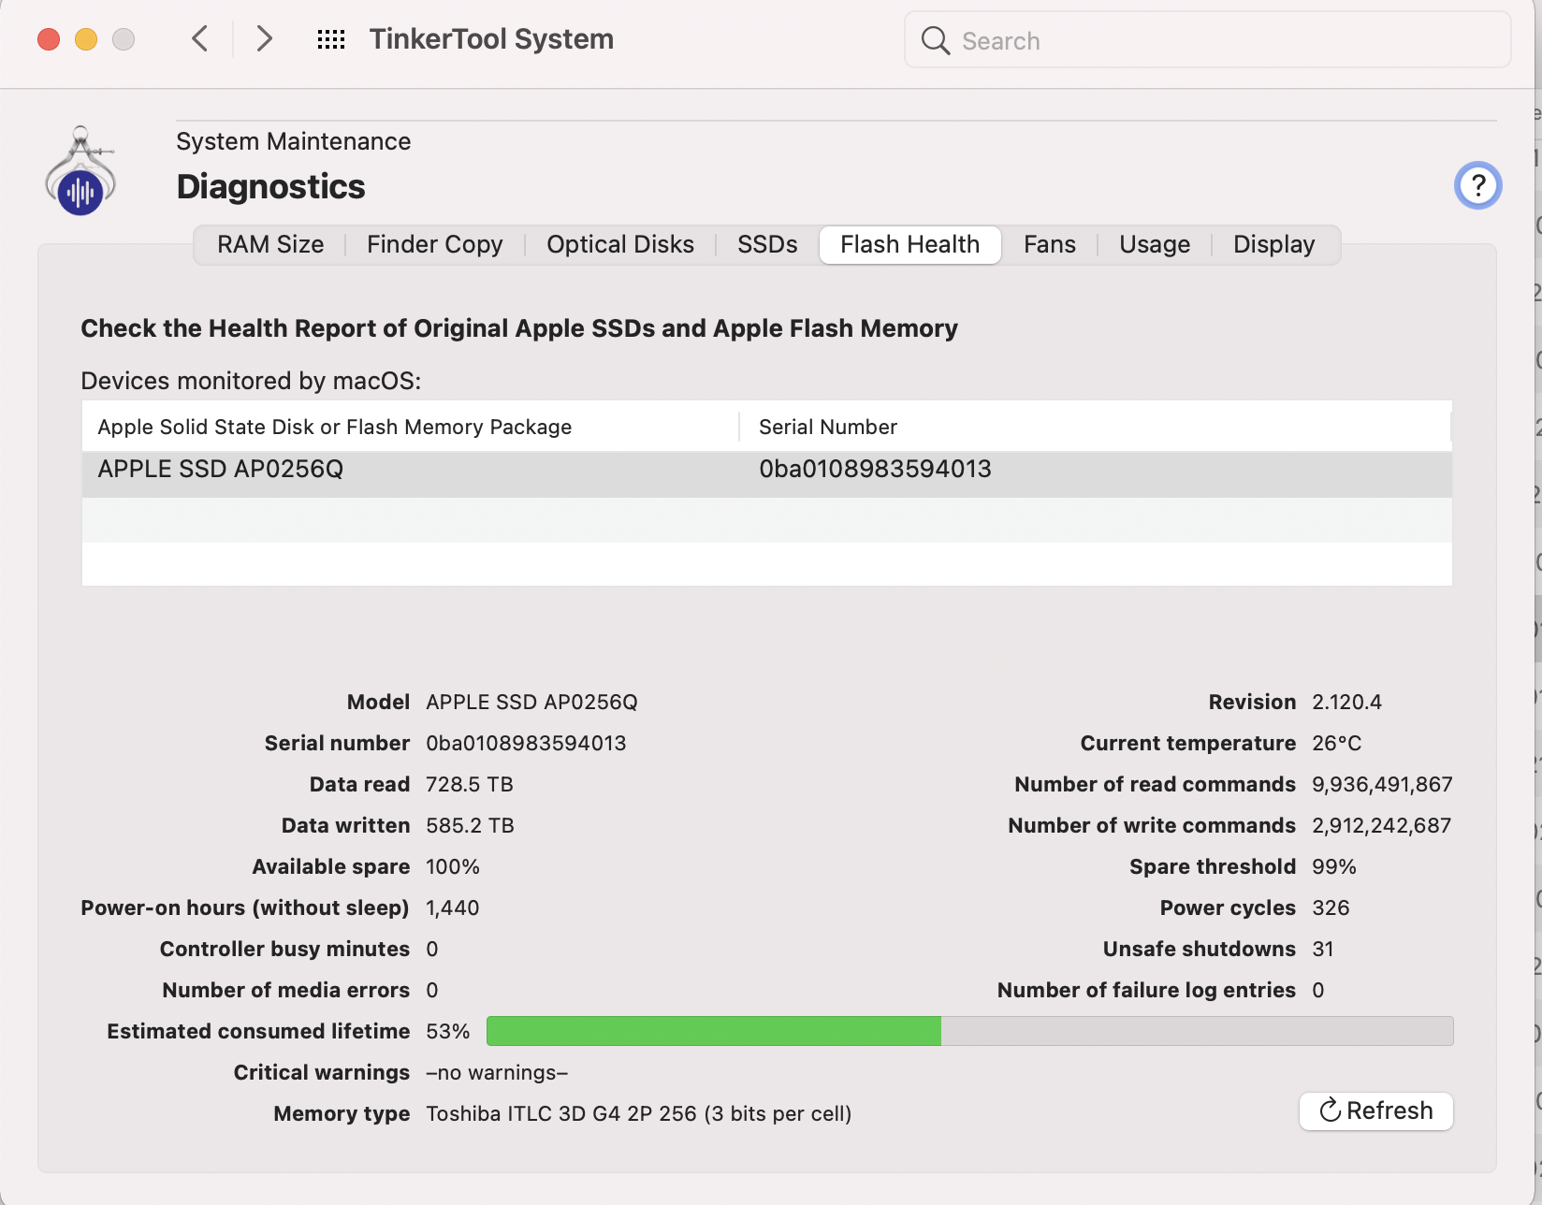This screenshot has width=1542, height=1205.
Task: Click the System Maintenance category label
Action: click(x=294, y=141)
